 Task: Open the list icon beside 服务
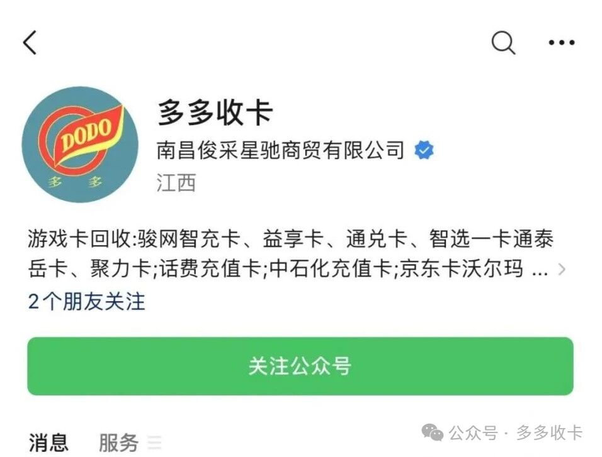pyautogui.click(x=154, y=443)
